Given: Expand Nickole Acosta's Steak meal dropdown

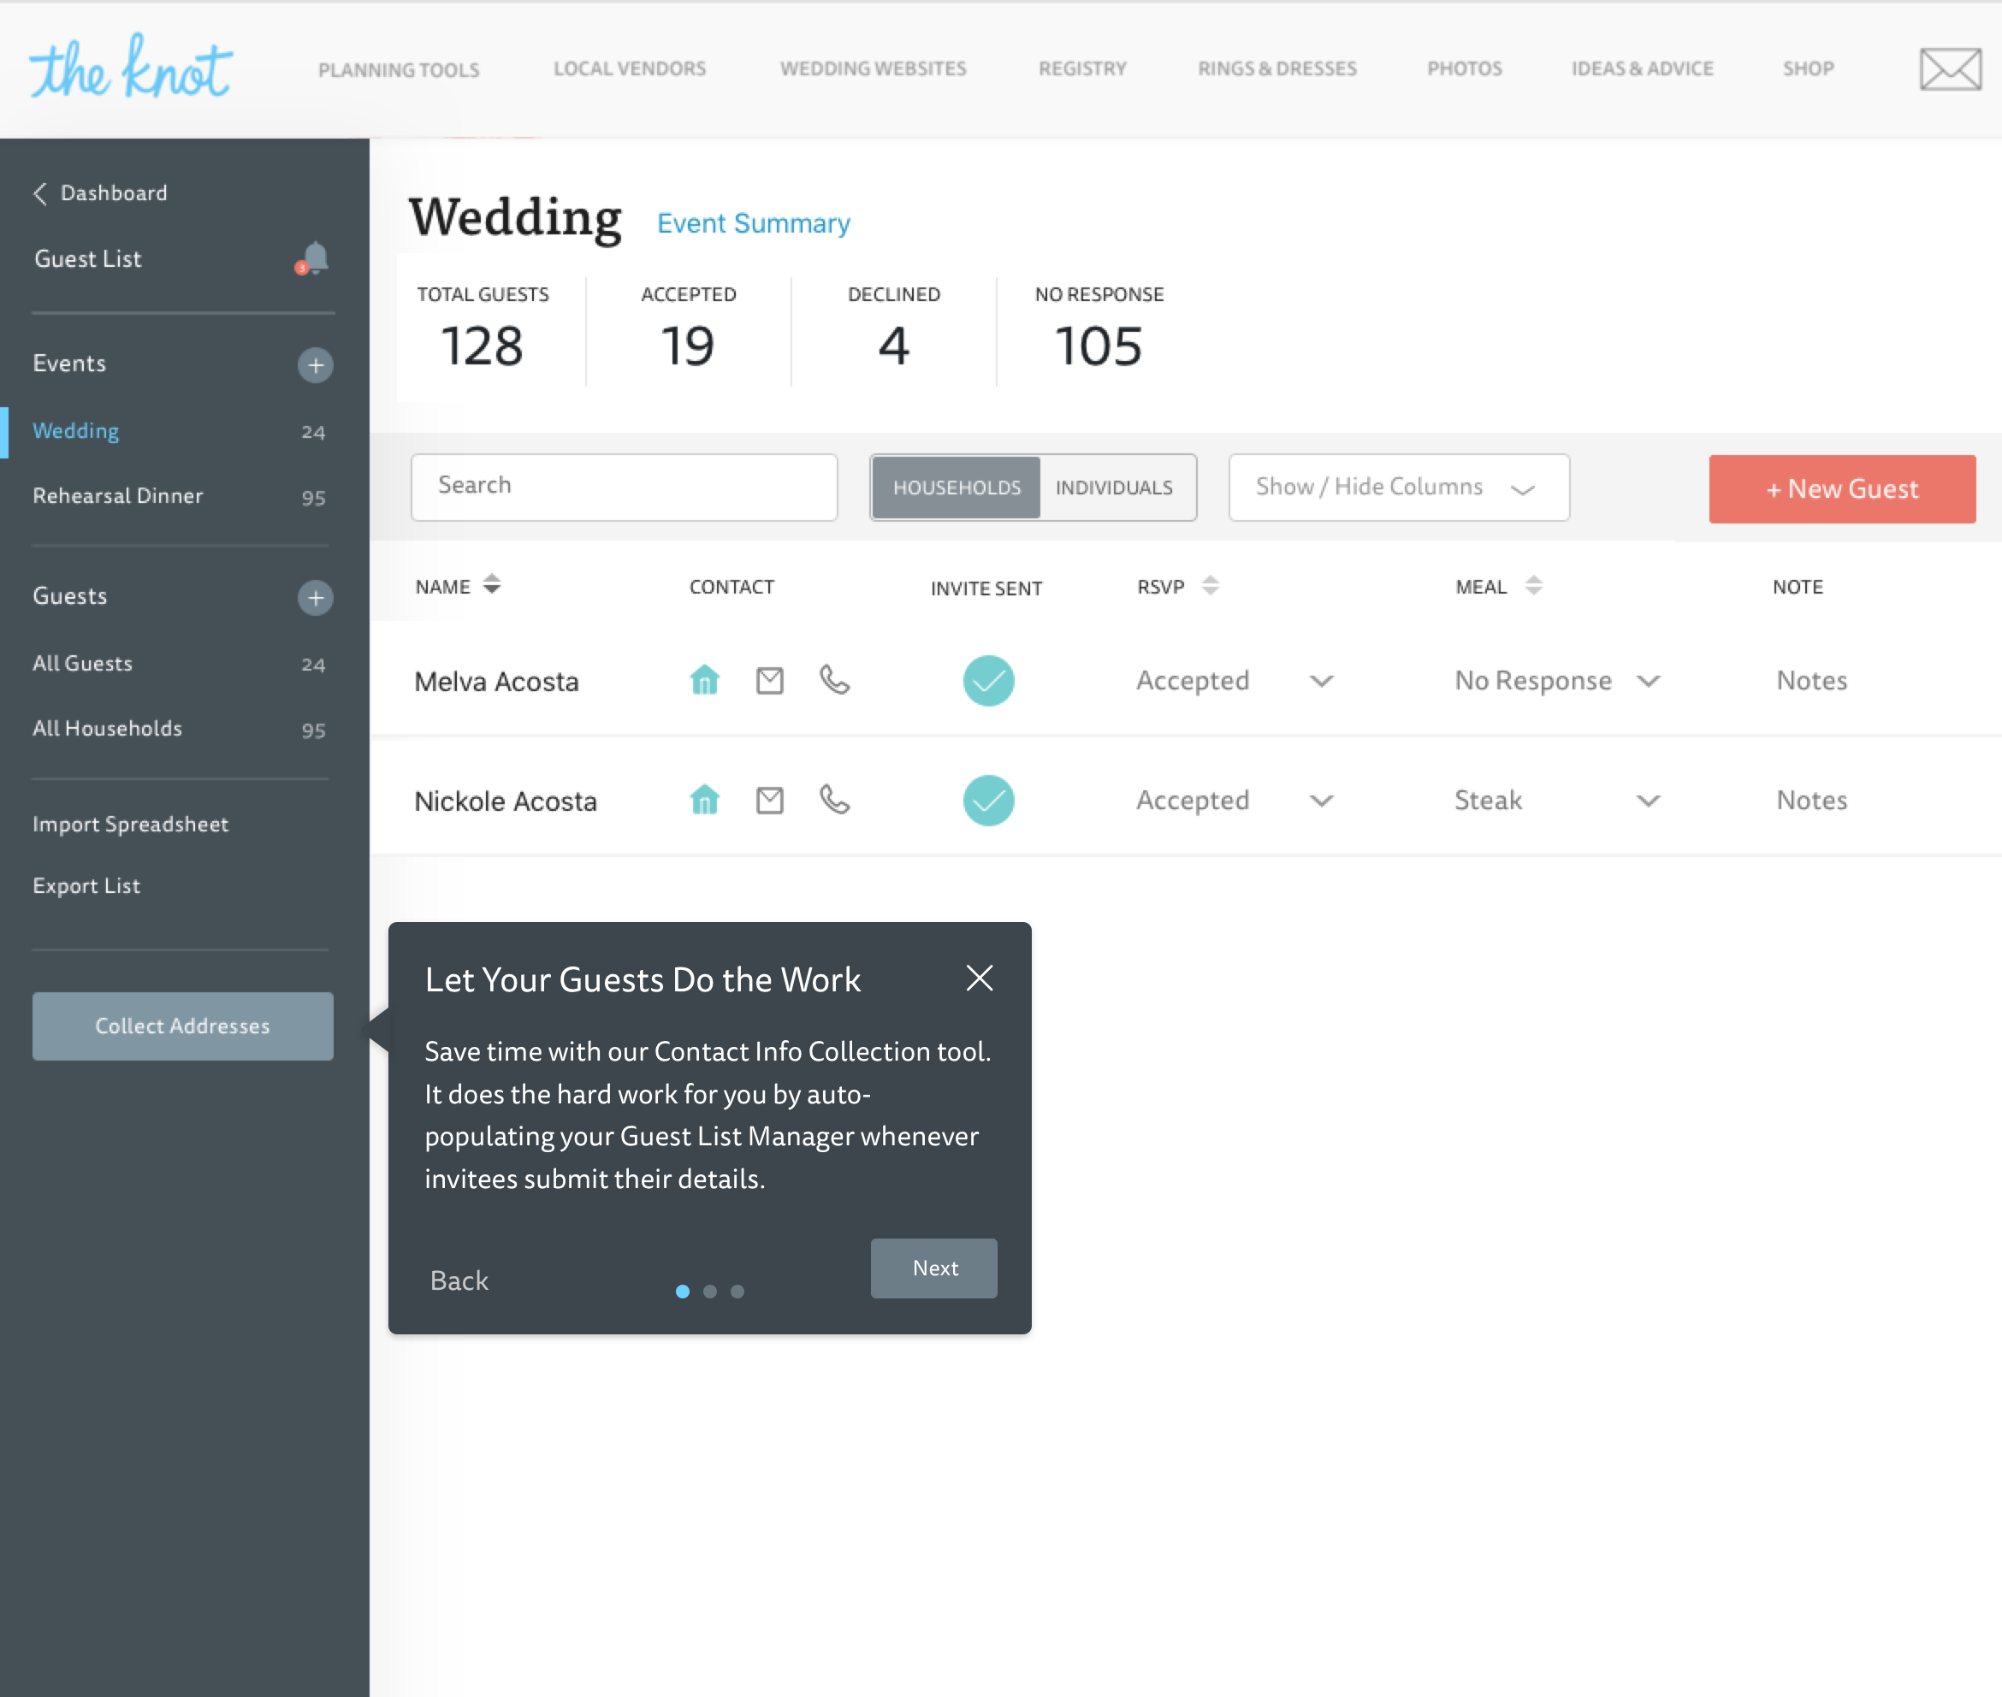Looking at the screenshot, I should [x=1647, y=801].
